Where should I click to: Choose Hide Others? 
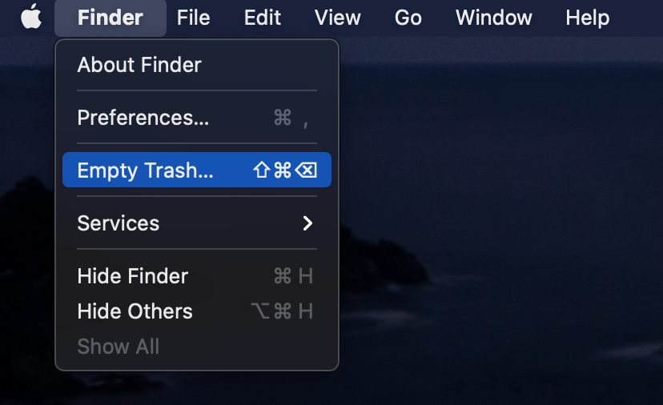pos(135,311)
